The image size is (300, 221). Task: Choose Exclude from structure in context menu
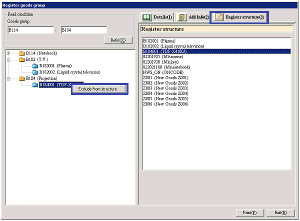point(98,89)
